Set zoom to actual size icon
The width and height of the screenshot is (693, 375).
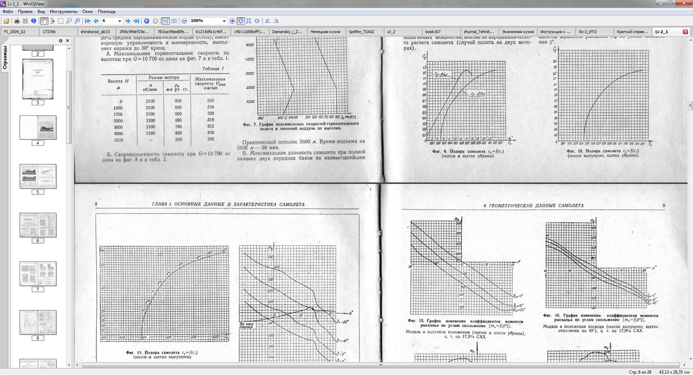pyautogui.click(x=240, y=21)
